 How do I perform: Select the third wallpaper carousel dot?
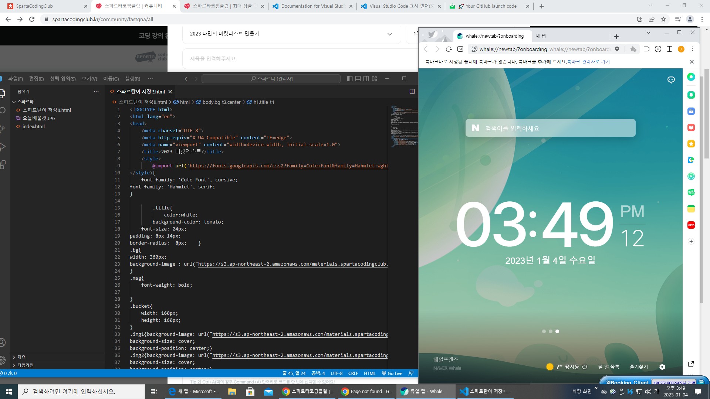[x=557, y=331]
